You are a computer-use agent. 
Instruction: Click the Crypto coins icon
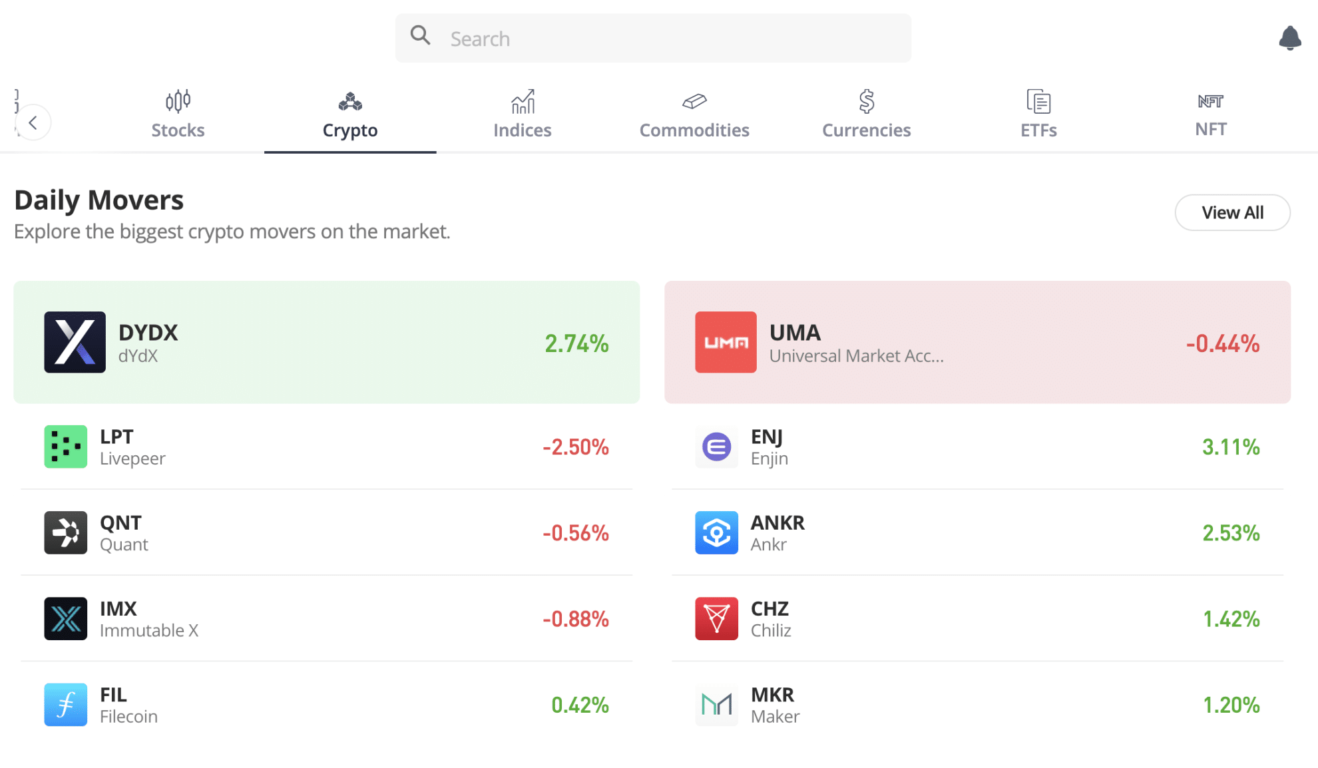click(x=350, y=101)
